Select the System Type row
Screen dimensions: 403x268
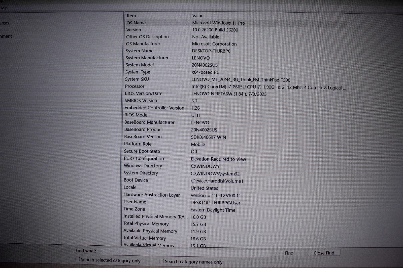coord(236,72)
